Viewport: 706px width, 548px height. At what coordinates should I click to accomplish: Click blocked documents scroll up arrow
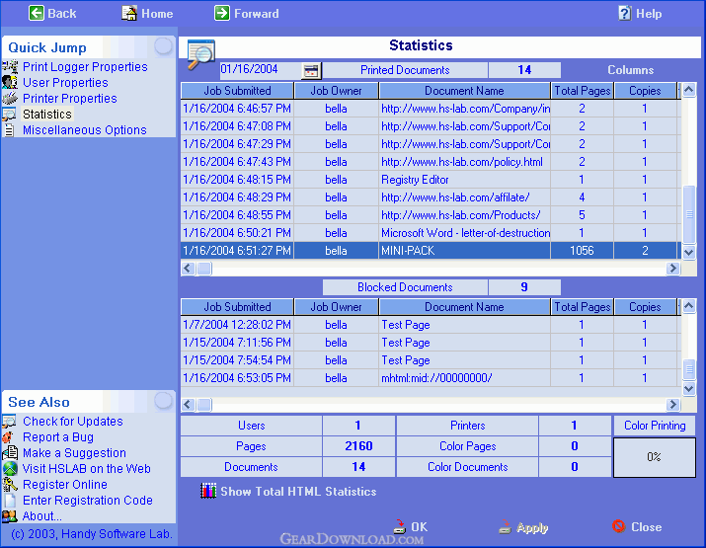coord(688,306)
